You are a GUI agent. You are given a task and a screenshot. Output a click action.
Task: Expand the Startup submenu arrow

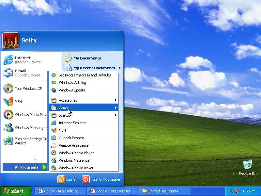[x=116, y=115]
